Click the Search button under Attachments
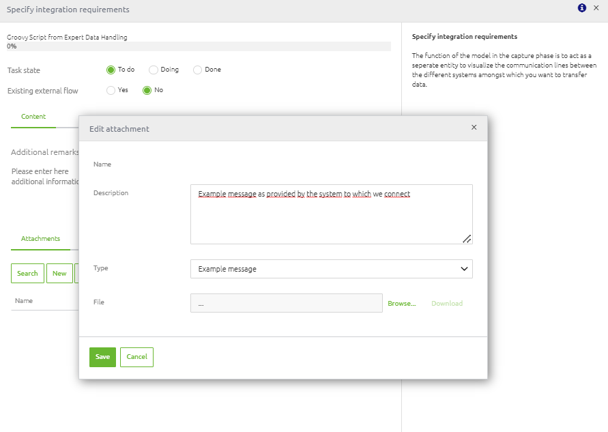 coord(27,273)
